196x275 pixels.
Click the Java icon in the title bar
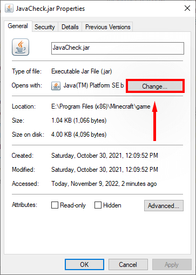click(x=9, y=8)
